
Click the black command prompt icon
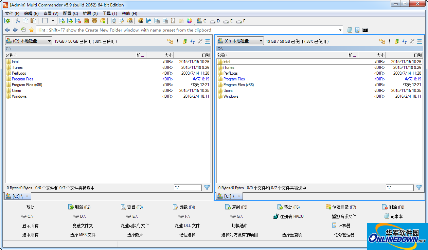(x=365, y=30)
